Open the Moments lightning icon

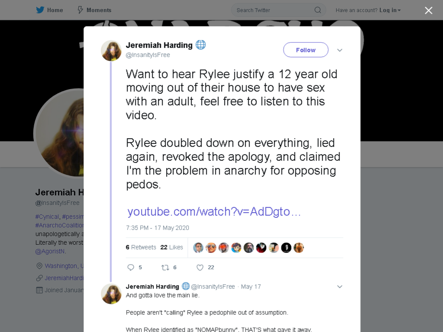(x=80, y=10)
